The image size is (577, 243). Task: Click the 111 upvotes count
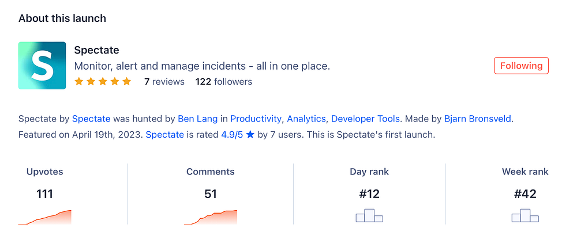click(x=44, y=194)
